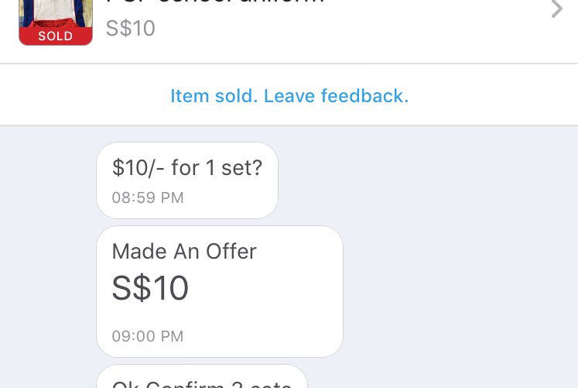Click the red SOLD badge
578x388 pixels.
pos(56,36)
